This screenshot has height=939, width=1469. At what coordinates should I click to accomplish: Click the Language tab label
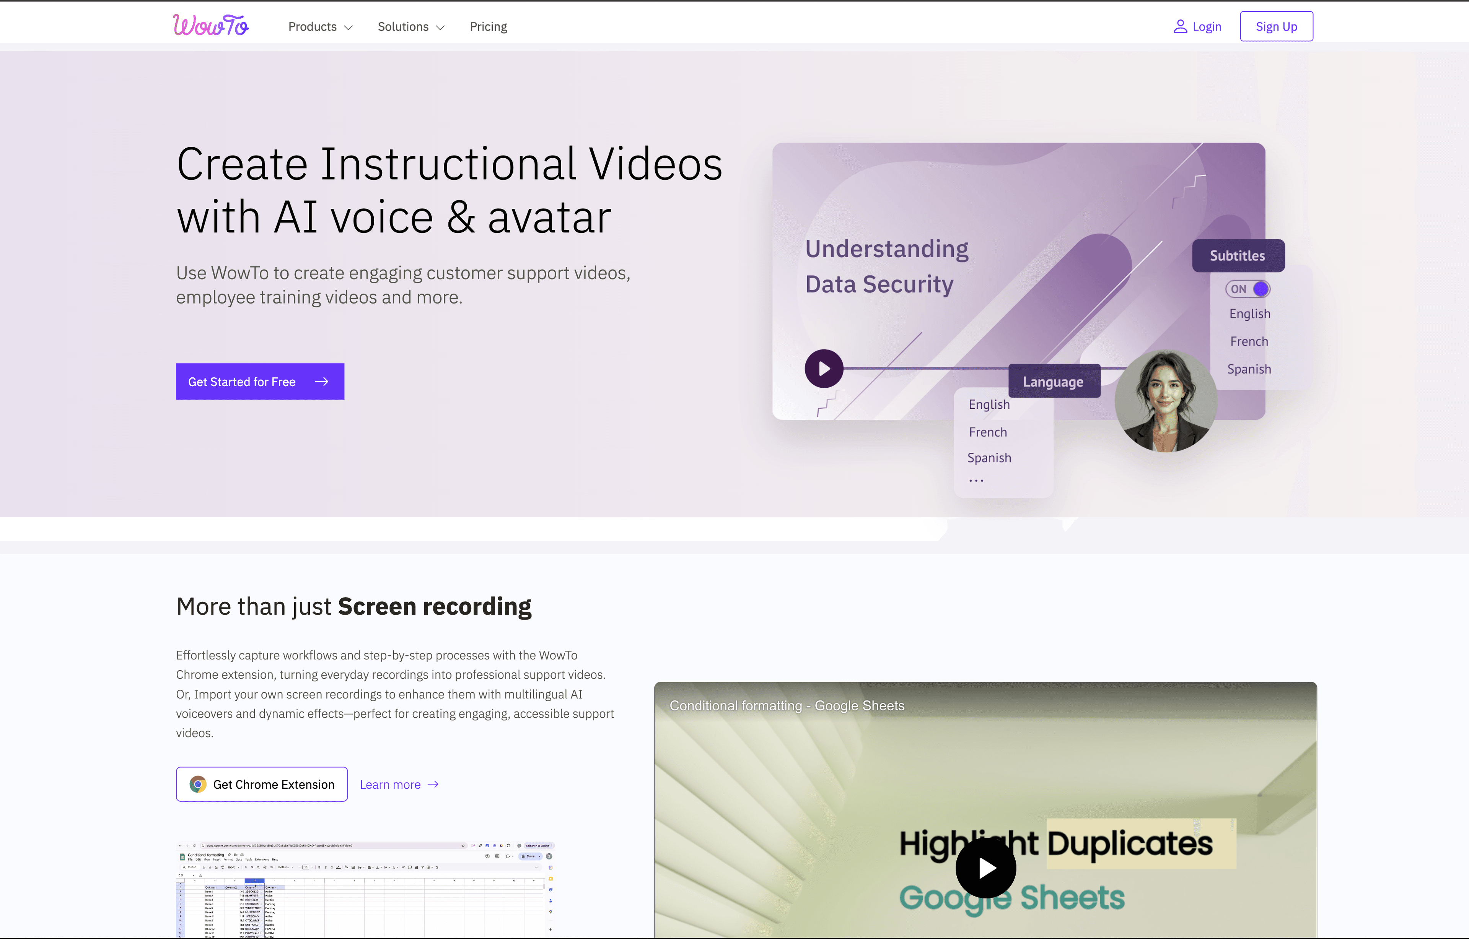pos(1053,382)
